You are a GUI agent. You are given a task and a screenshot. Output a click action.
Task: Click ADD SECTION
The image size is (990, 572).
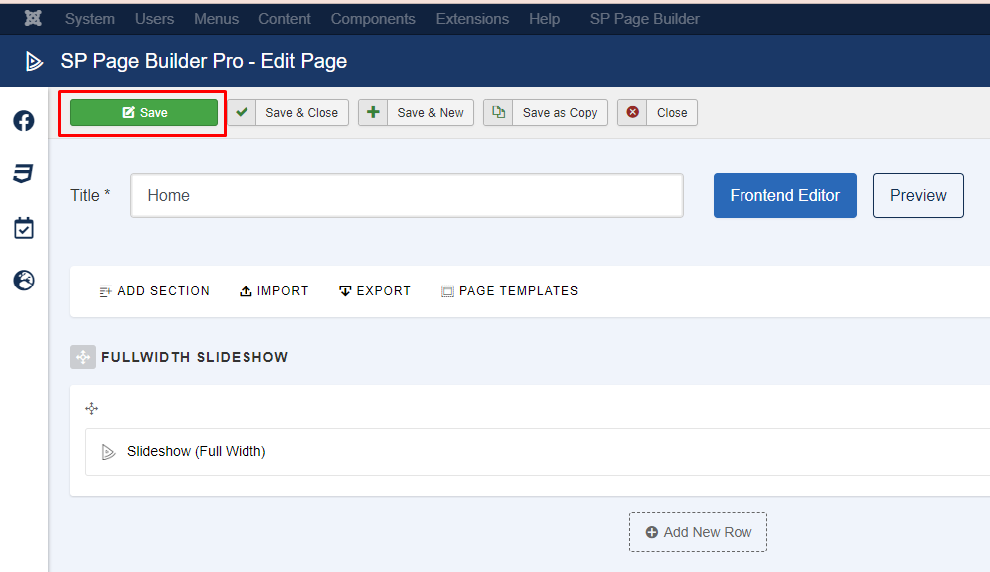[154, 291]
